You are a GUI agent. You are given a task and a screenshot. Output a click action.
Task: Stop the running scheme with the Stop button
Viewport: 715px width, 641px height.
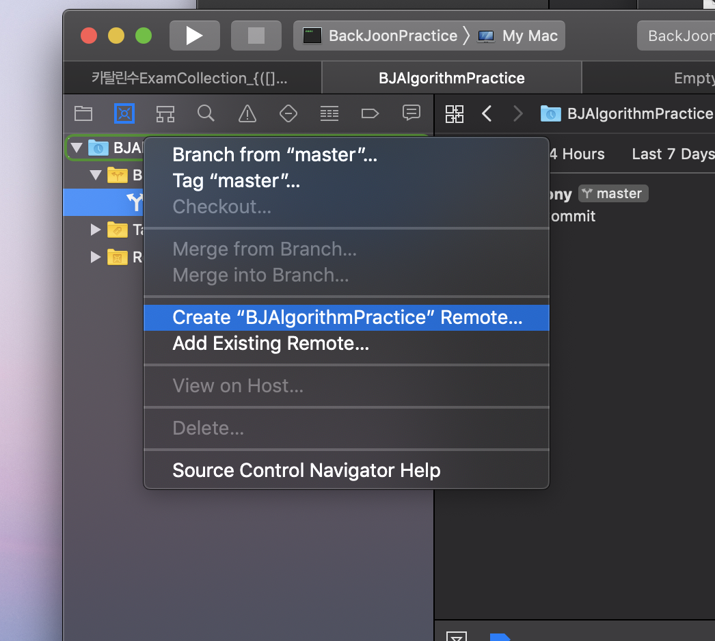256,36
